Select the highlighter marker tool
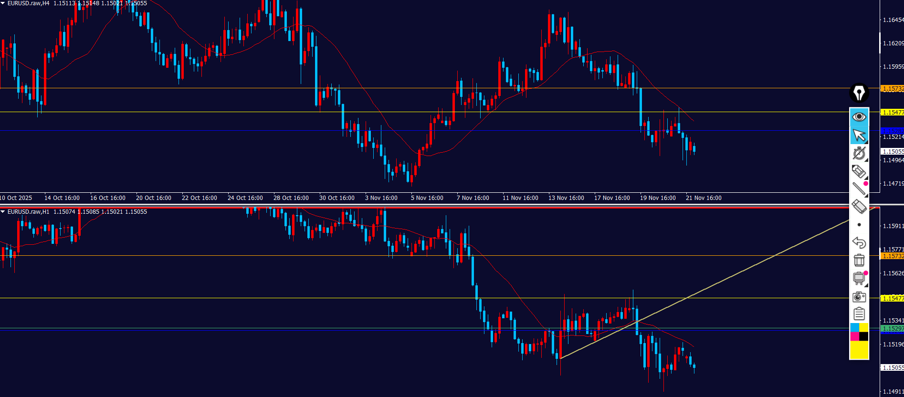The image size is (904, 397). coord(859,171)
